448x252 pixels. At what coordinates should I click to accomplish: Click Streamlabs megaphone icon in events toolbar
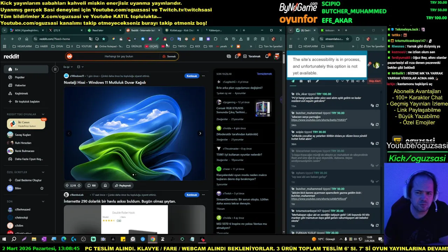(309, 81)
